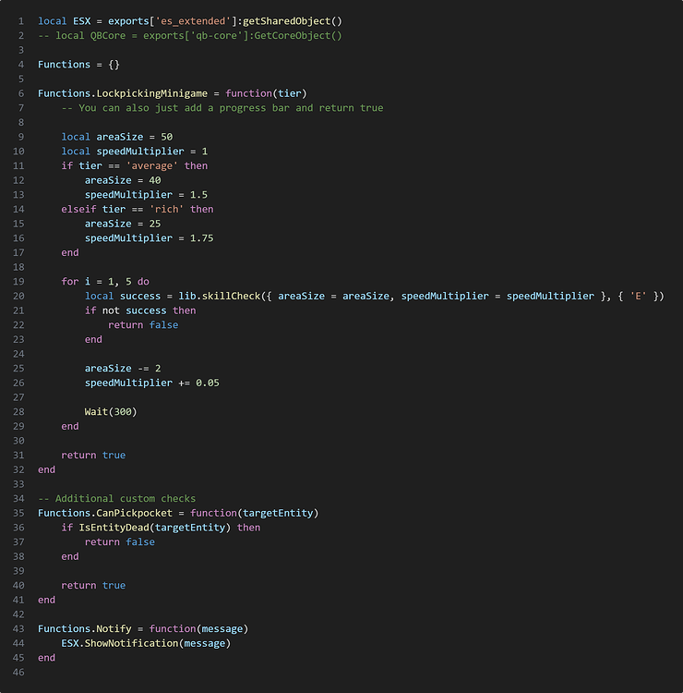Click 'Notify' in 'Functions.Notify'

click(x=114, y=629)
